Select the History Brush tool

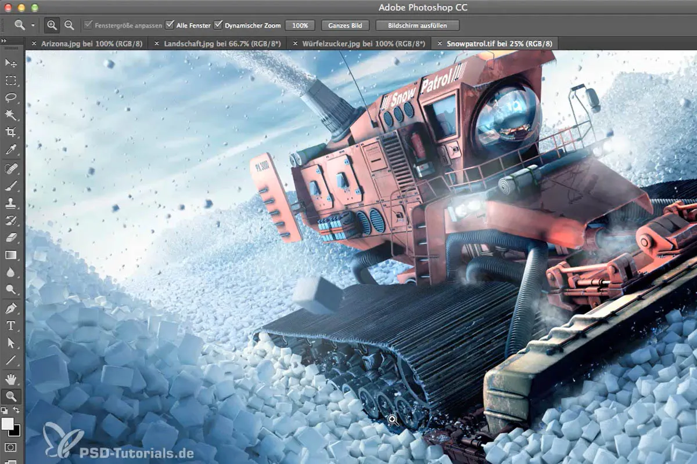11,220
